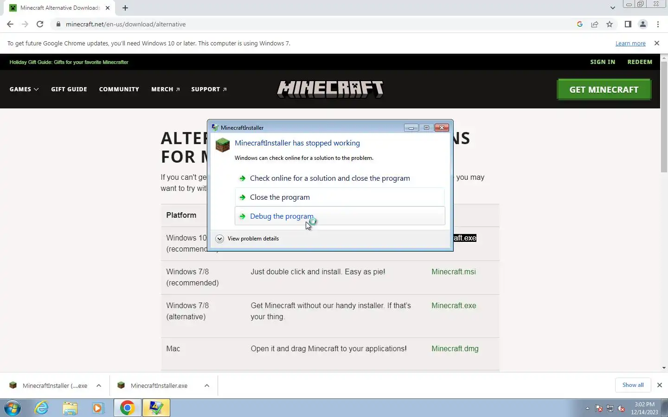Open the Holiday Gift Guide banner link

click(x=69, y=62)
